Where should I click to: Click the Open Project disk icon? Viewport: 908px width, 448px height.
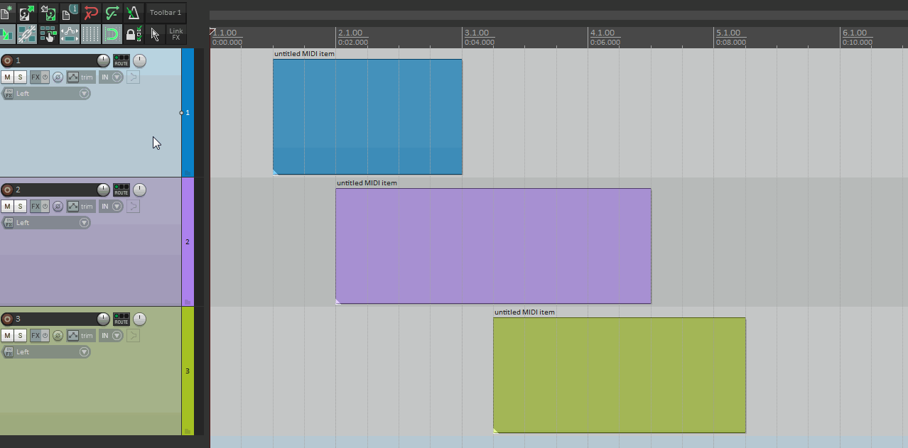(x=28, y=13)
